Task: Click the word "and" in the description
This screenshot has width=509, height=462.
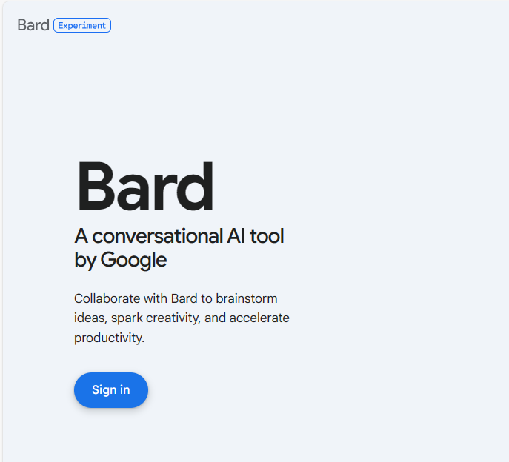Action: pyautogui.click(x=216, y=318)
